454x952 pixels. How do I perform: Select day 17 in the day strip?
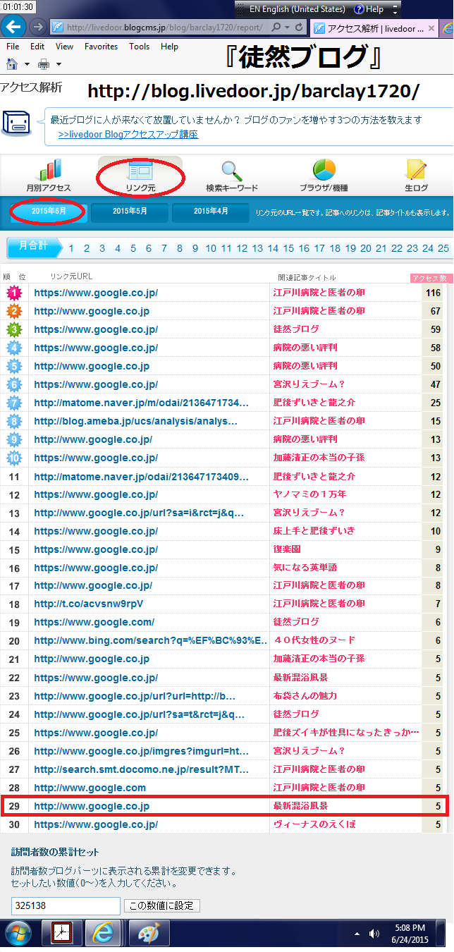319,248
